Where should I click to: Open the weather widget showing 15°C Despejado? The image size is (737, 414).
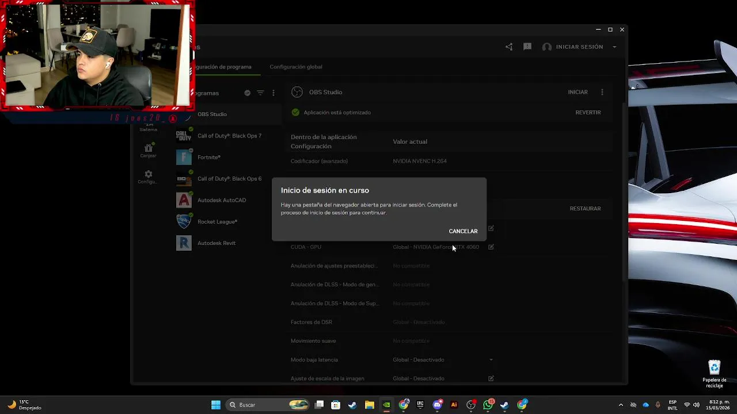click(24, 405)
